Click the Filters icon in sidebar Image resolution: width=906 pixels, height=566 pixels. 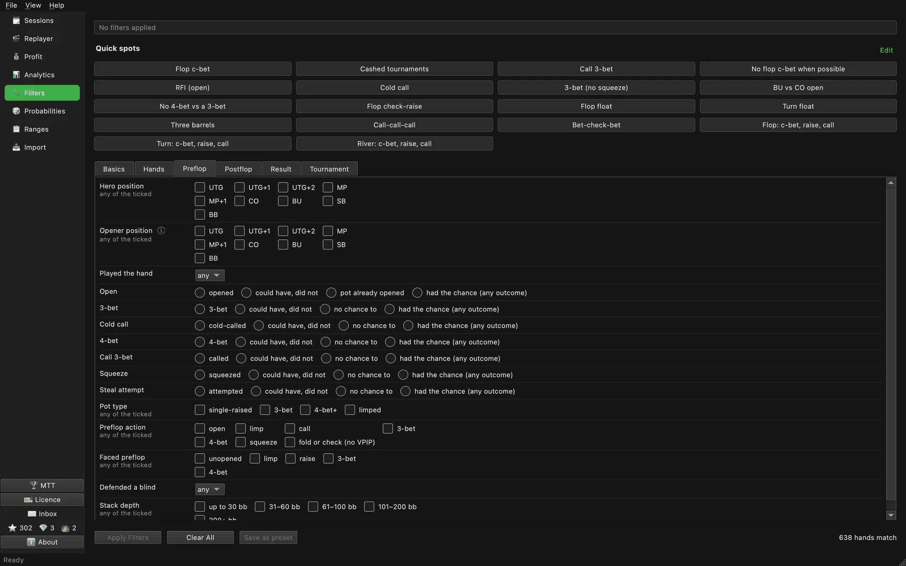[x=17, y=93]
